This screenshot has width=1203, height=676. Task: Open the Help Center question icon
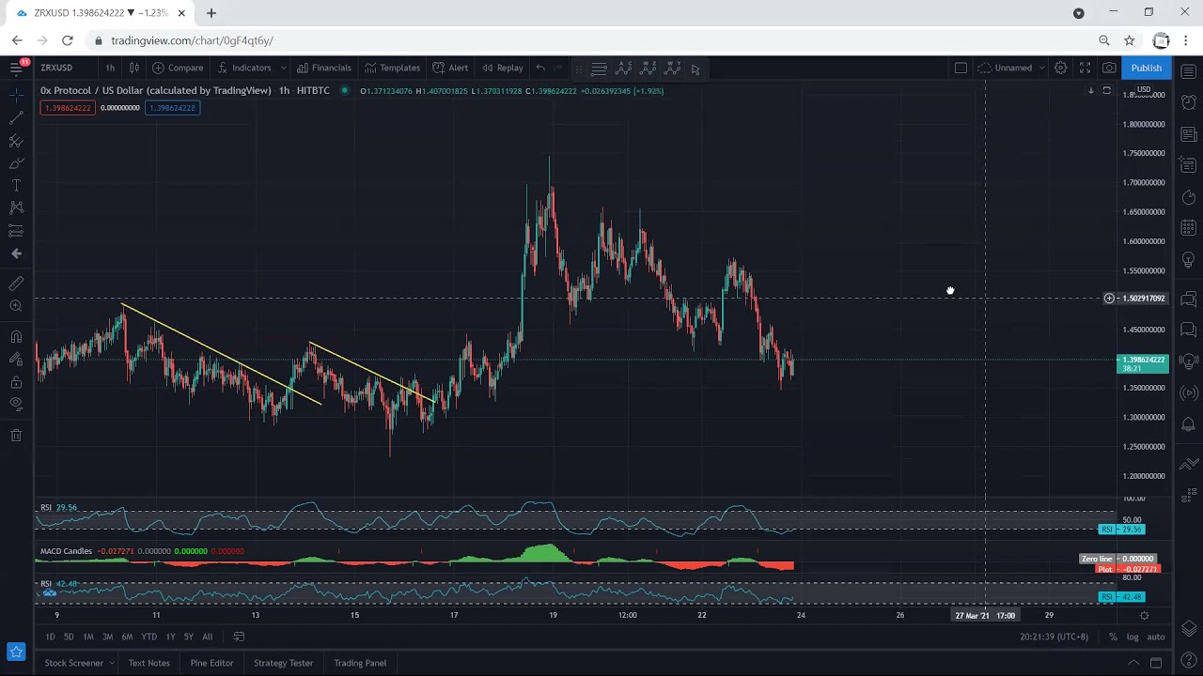point(1189,662)
